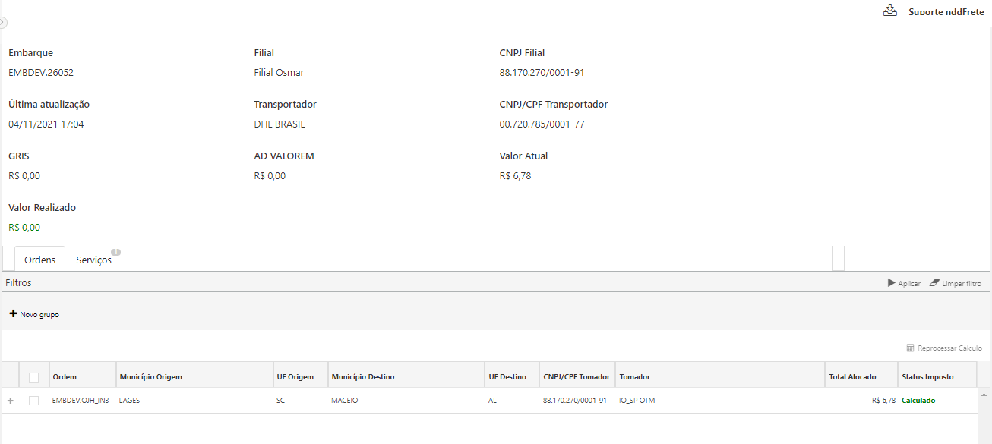Sort by the Ordem column header

[x=65, y=377]
